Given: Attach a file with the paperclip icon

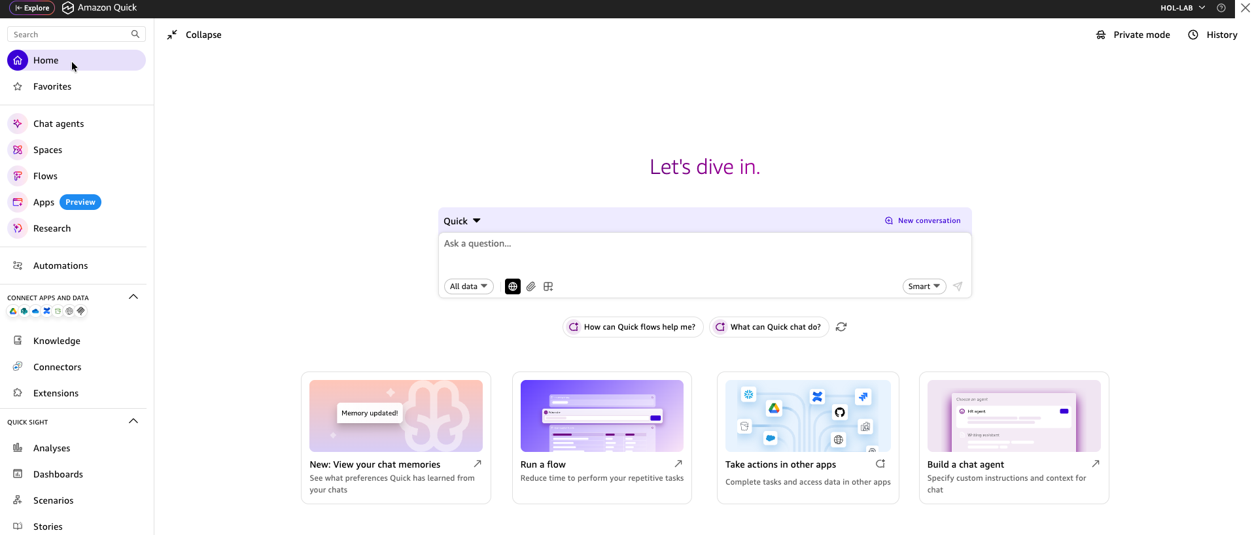Looking at the screenshot, I should tap(530, 286).
